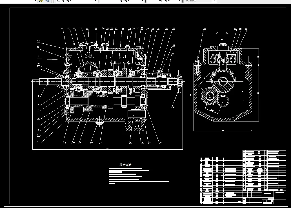Click part balloon number 2
Image resolution: width=291 pixels, height=208 pixels.
click(x=38, y=135)
